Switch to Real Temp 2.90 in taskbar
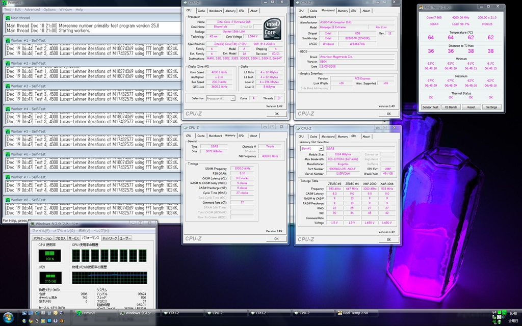This screenshot has width=522, height=326. point(357,313)
